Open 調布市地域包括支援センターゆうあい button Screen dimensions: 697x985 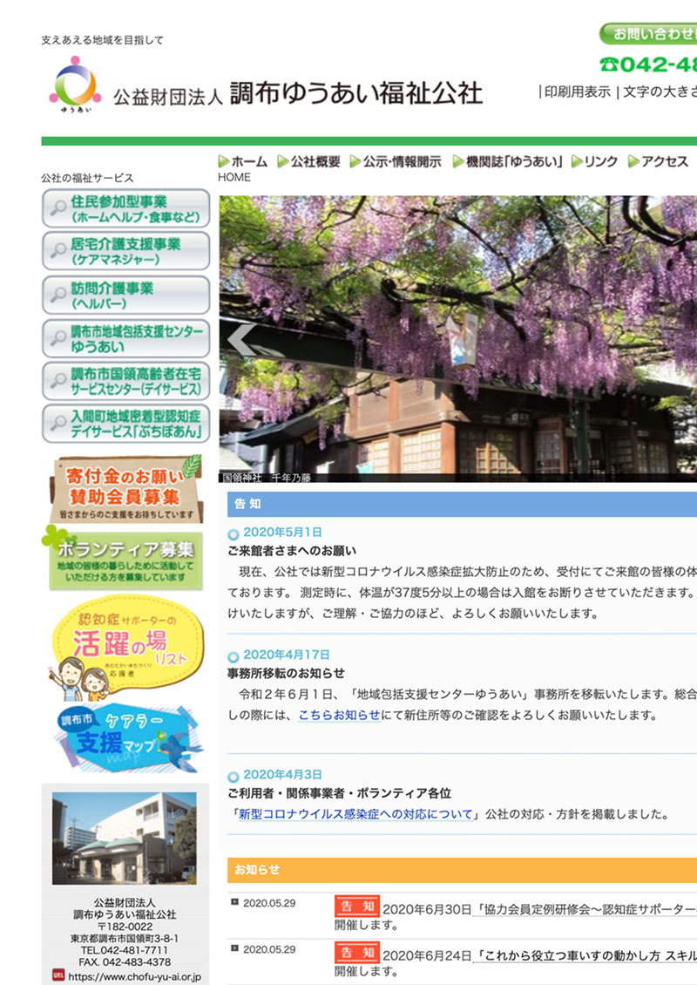[x=125, y=338]
